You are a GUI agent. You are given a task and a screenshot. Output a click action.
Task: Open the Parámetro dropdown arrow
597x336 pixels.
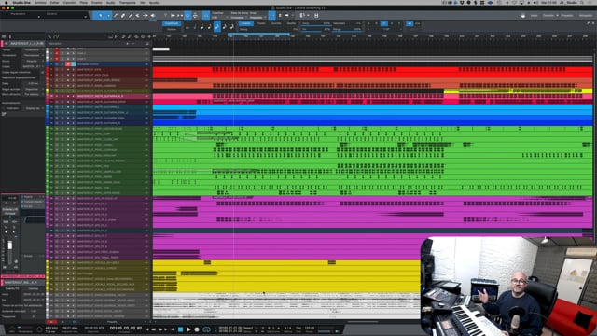(38, 17)
